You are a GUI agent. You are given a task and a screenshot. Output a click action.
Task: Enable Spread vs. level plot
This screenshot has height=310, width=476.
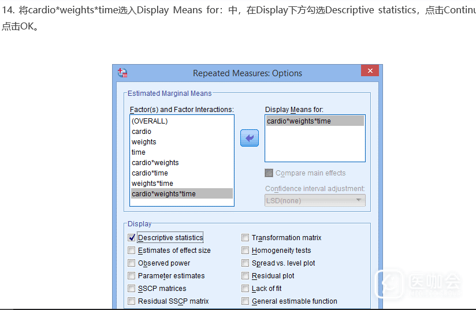(x=246, y=263)
